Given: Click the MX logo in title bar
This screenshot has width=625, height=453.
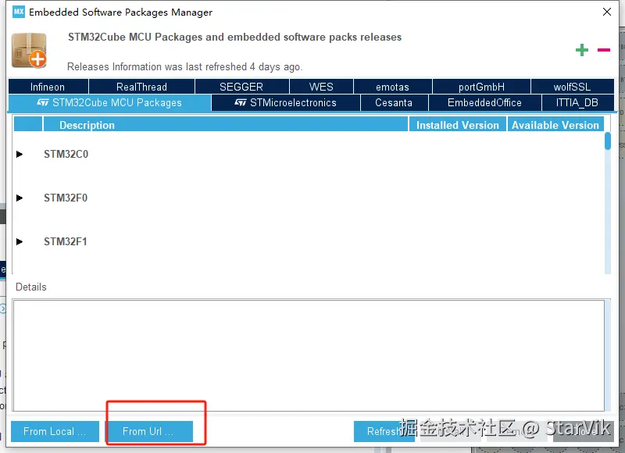Looking at the screenshot, I should point(18,12).
